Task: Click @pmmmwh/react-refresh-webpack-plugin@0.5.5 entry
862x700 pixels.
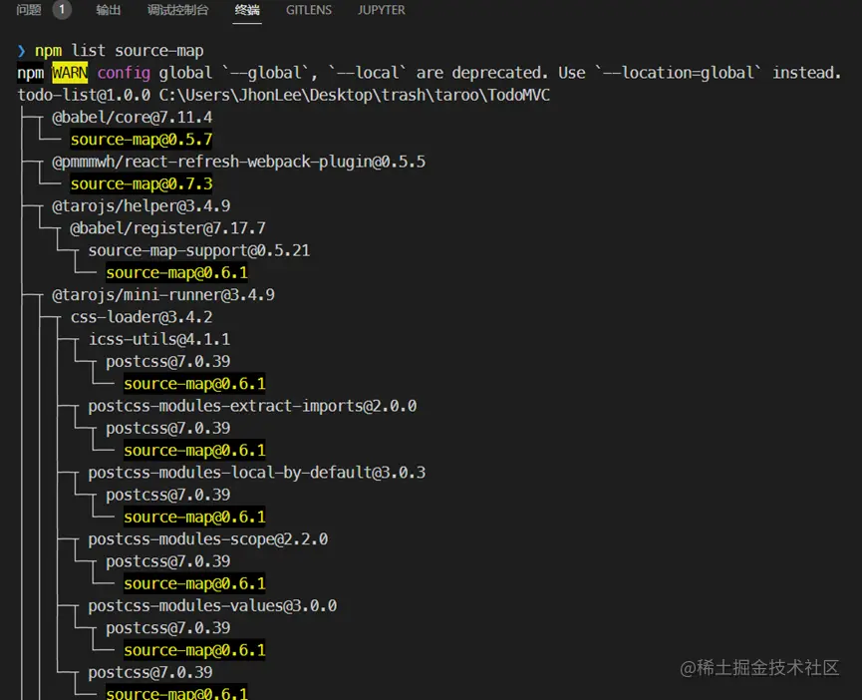Action: click(x=238, y=162)
